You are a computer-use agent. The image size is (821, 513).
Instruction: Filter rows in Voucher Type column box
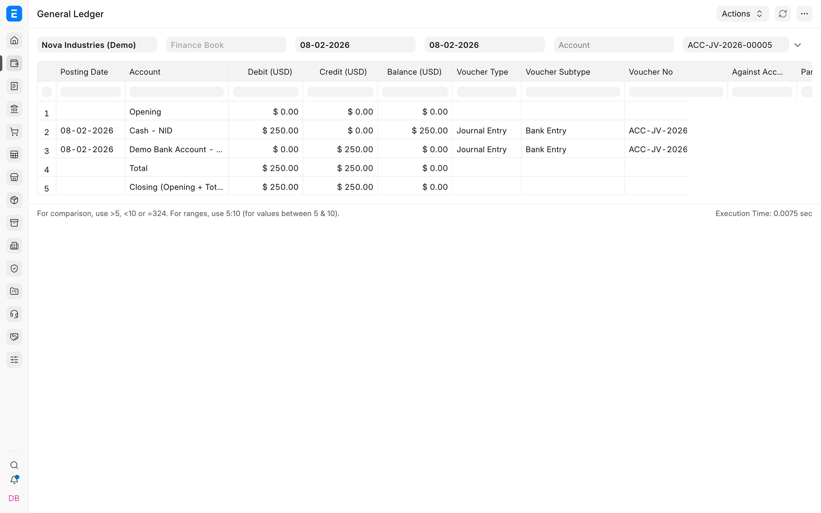[x=487, y=91]
